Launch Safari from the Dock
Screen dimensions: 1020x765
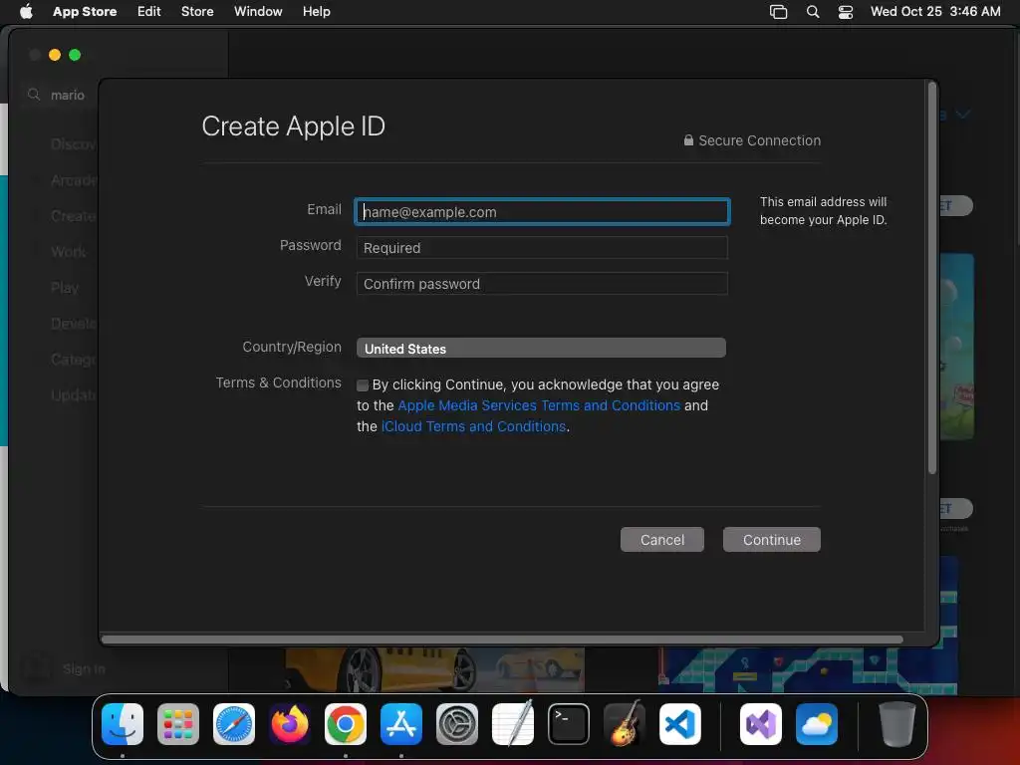[x=234, y=724]
